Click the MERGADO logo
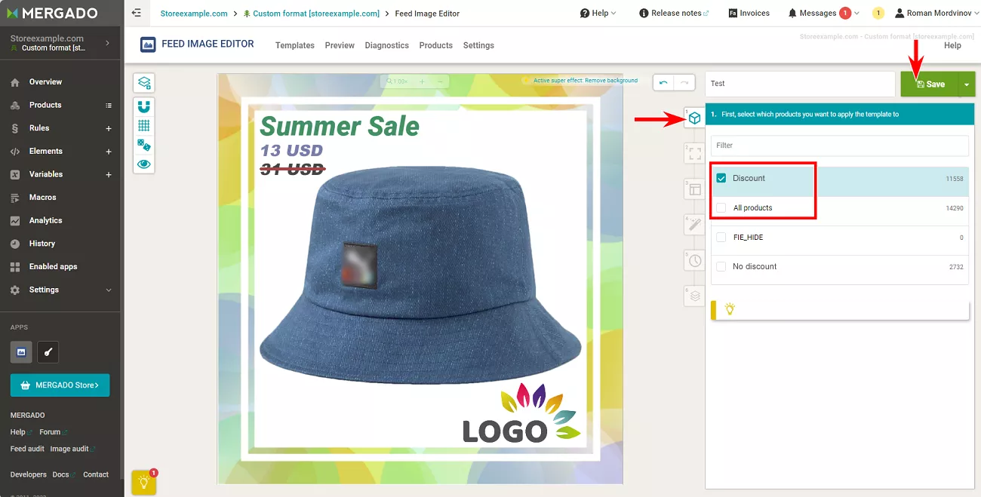Screen dimensions: 981x497 (x=53, y=13)
